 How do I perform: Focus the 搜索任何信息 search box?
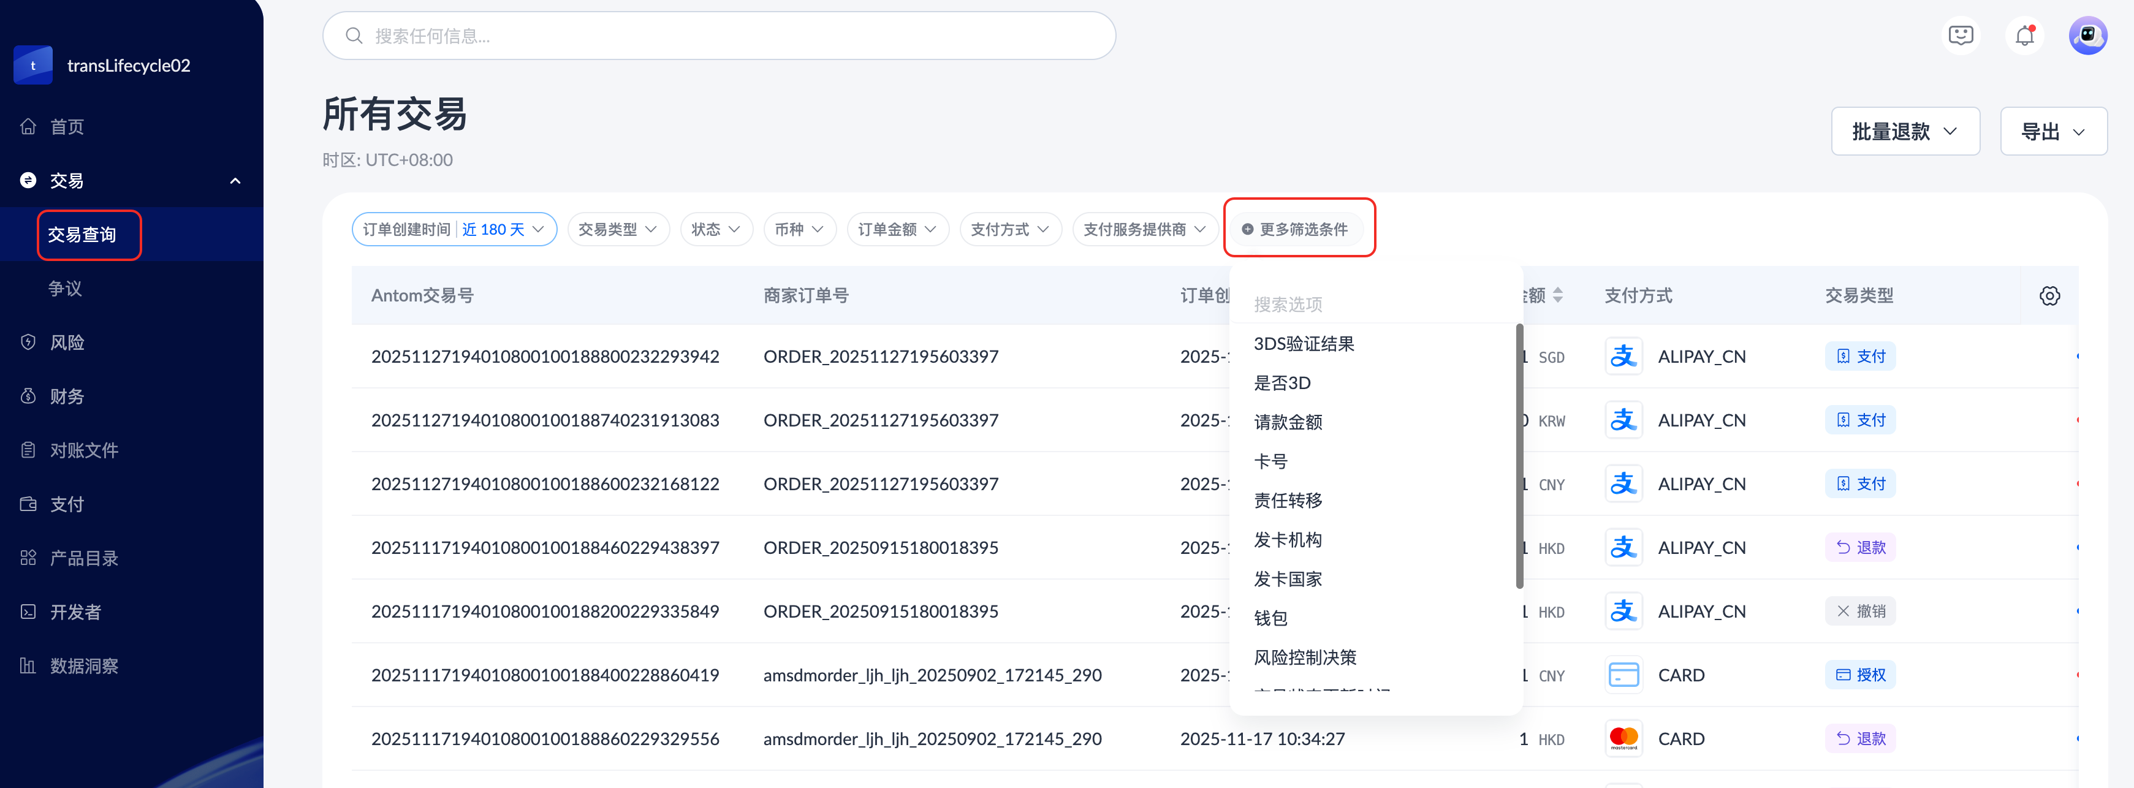point(718,36)
